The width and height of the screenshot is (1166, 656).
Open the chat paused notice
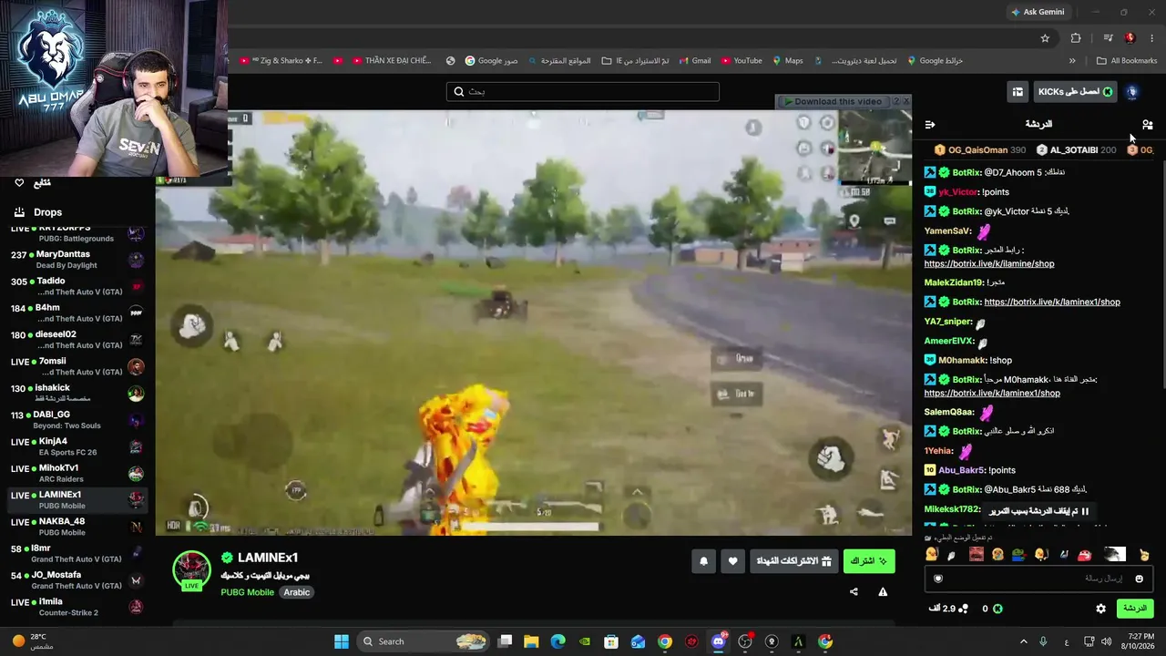tap(1039, 511)
